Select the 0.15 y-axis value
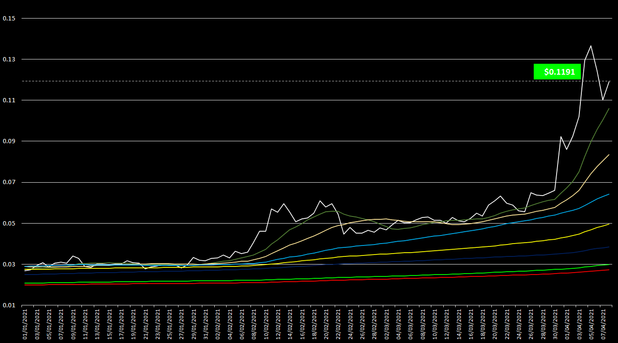 9,18
